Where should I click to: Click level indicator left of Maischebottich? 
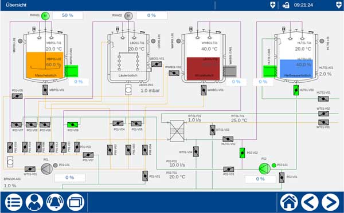click(x=20, y=41)
